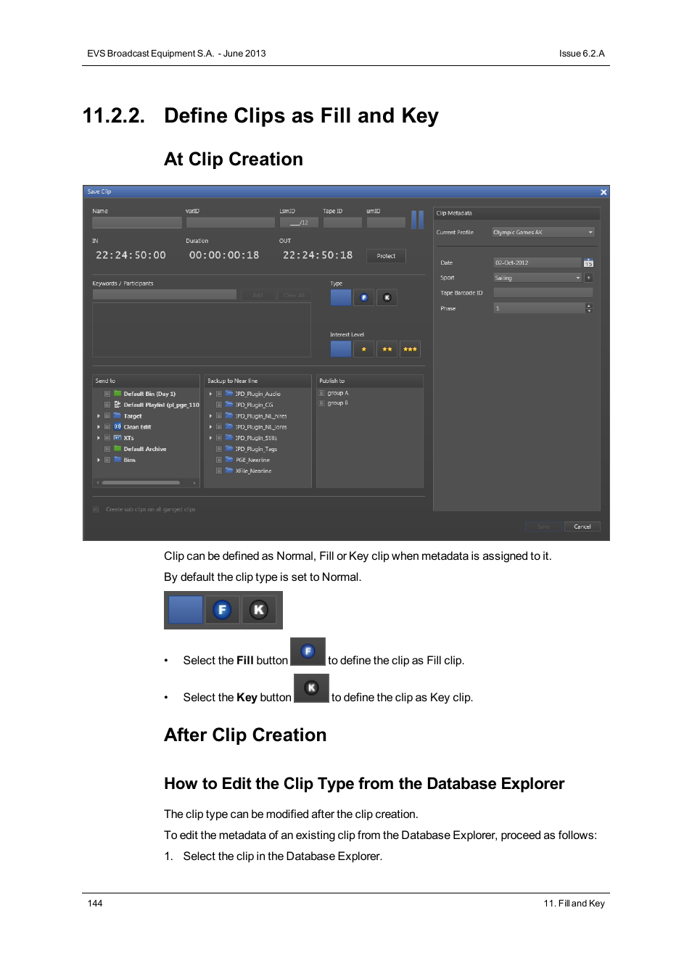692x979 pixels.
Task: Select the Fill (F) type button in Save Clip dialog
Action: coord(363,297)
